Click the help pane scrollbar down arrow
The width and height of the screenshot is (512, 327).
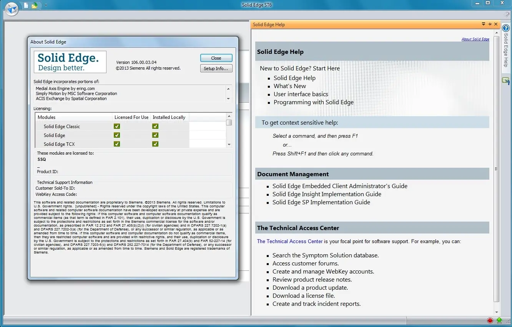[497, 312]
